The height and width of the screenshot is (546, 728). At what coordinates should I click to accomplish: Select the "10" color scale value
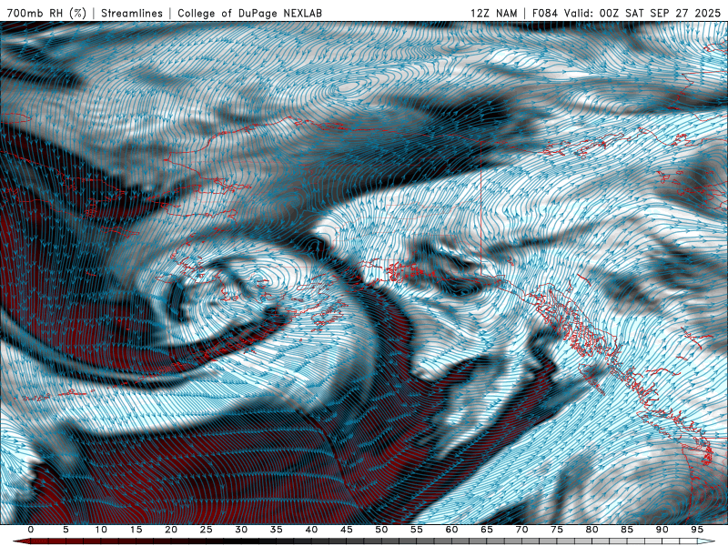pos(101,530)
